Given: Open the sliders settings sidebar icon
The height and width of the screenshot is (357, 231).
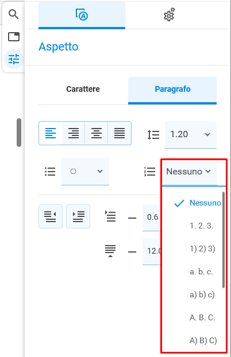Looking at the screenshot, I should coord(14,59).
